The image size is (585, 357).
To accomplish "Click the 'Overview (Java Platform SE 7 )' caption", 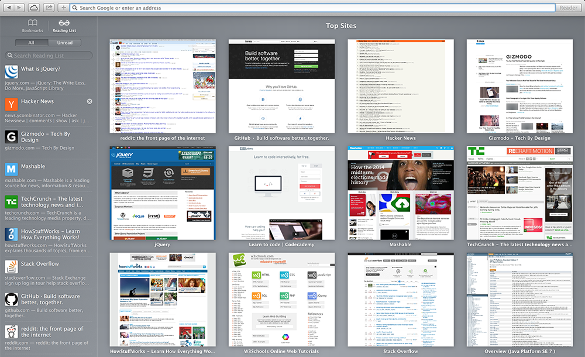I will pyautogui.click(x=519, y=351).
